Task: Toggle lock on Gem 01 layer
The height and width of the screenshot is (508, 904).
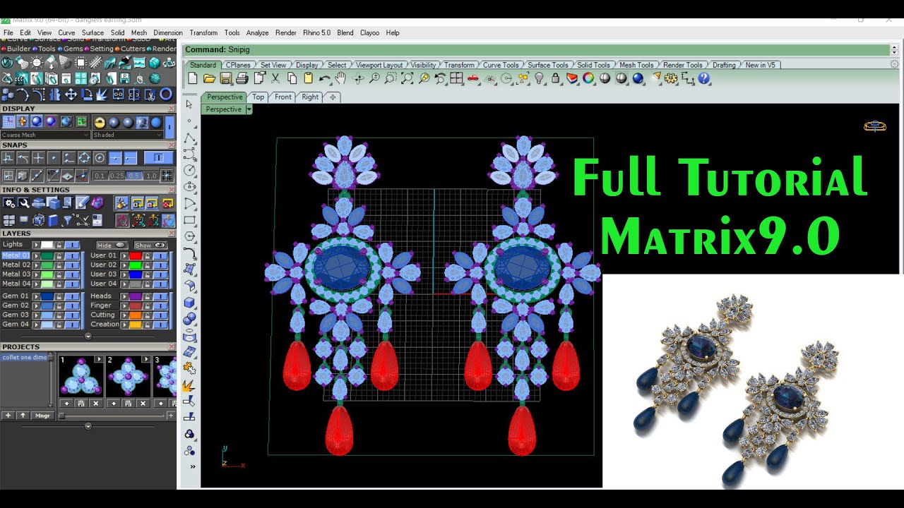Action: [60, 296]
